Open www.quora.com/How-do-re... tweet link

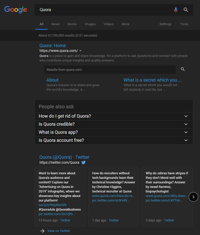113,196
